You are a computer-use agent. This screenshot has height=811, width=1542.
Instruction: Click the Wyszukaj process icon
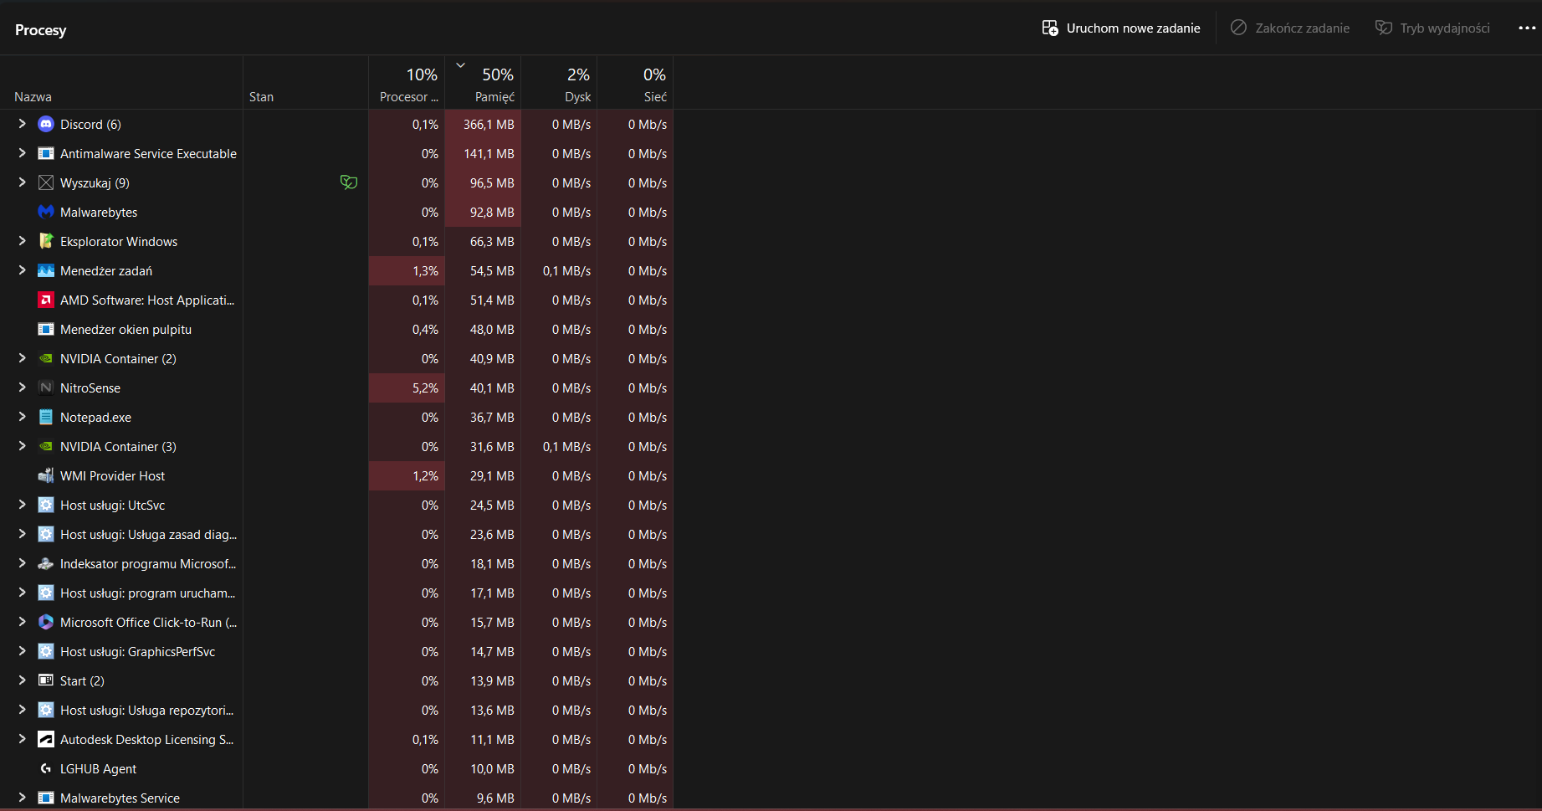click(46, 182)
